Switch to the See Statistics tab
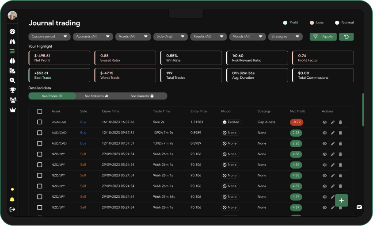Image resolution: width=373 pixels, height=226 pixels. click(96, 96)
